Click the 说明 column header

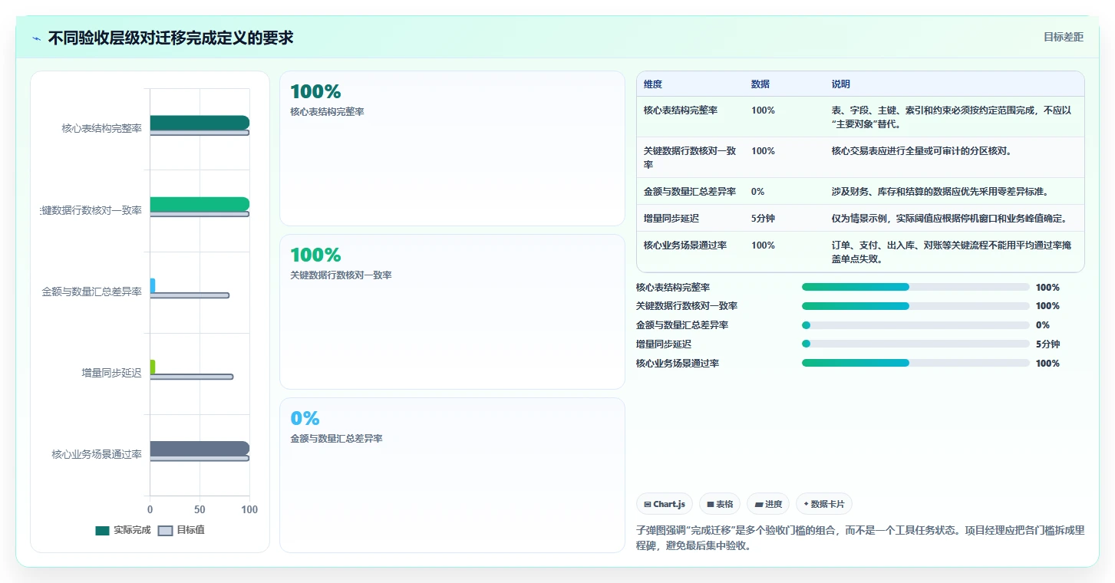pyautogui.click(x=841, y=84)
